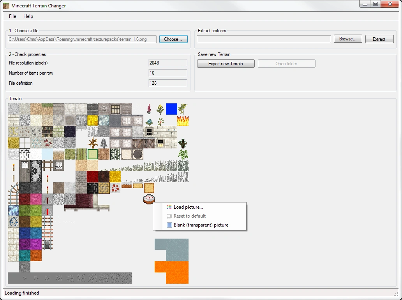This screenshot has height=300, width=402.
Task: Select the wooden ladder texture tile
Action: (x=47, y=165)
